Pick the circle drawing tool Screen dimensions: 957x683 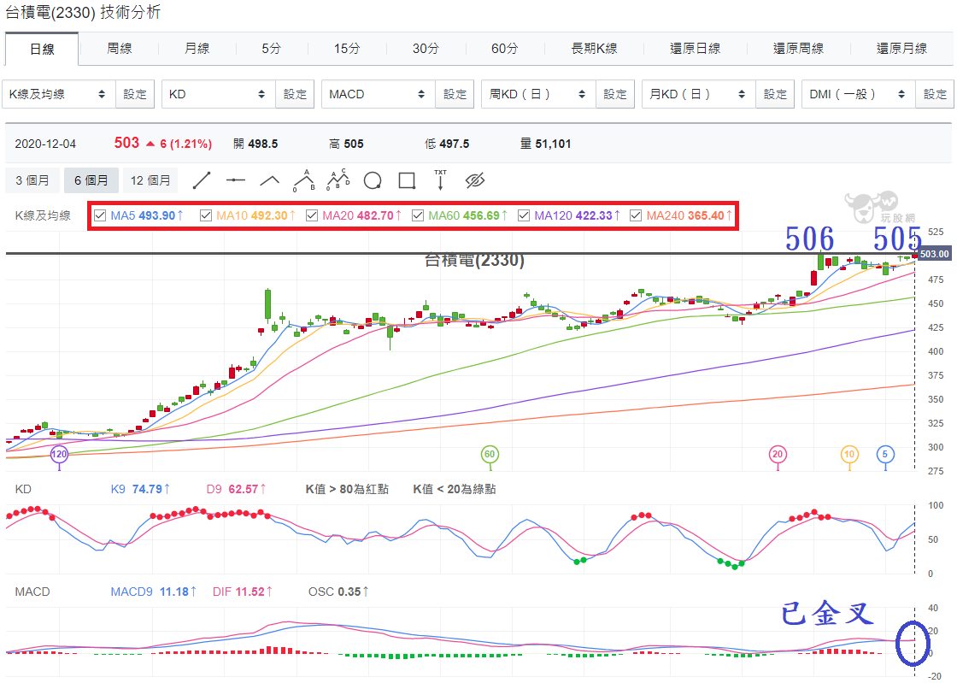373,180
